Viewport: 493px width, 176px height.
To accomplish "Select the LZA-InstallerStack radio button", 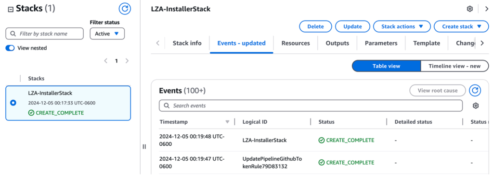I will [13, 103].
